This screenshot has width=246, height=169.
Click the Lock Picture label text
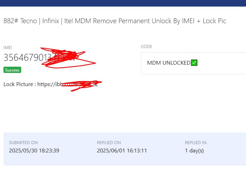click(18, 84)
